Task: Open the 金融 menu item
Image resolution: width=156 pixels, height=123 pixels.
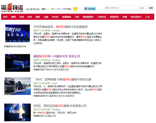Action: click(46, 17)
